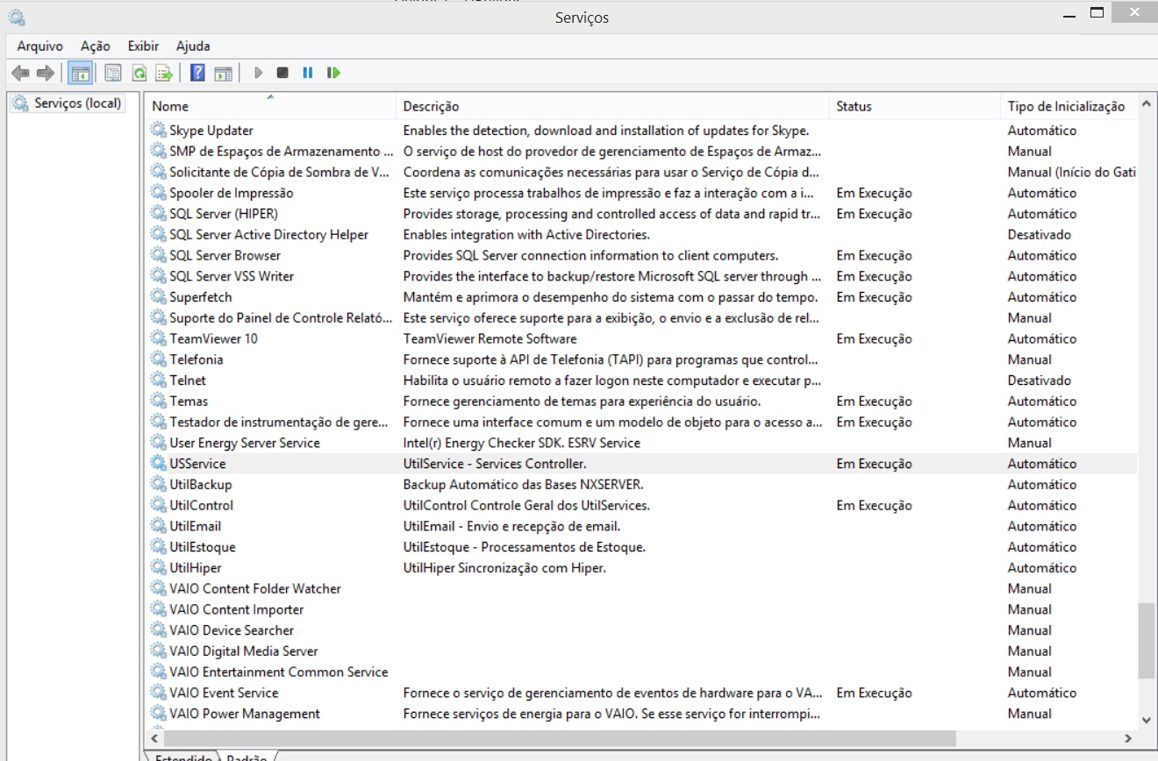Click the gear icon beside USService
Screen dimensions: 1158x761
[x=158, y=464]
